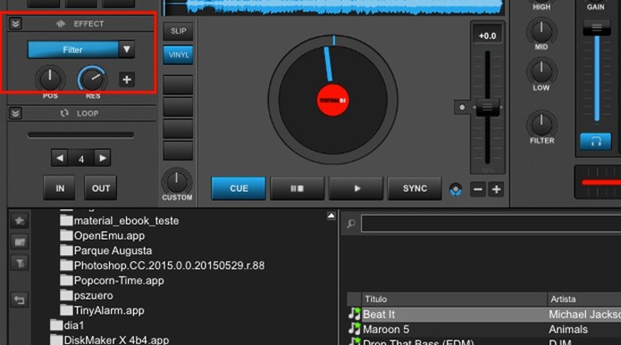Click the FILTER knob
This screenshot has width=621, height=345.
point(541,124)
